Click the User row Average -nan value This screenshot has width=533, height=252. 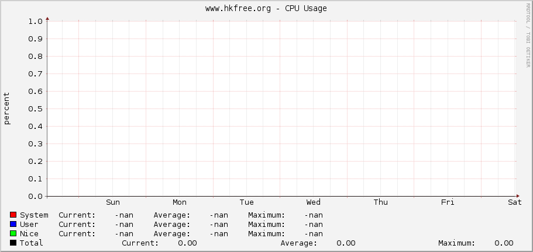(x=219, y=224)
